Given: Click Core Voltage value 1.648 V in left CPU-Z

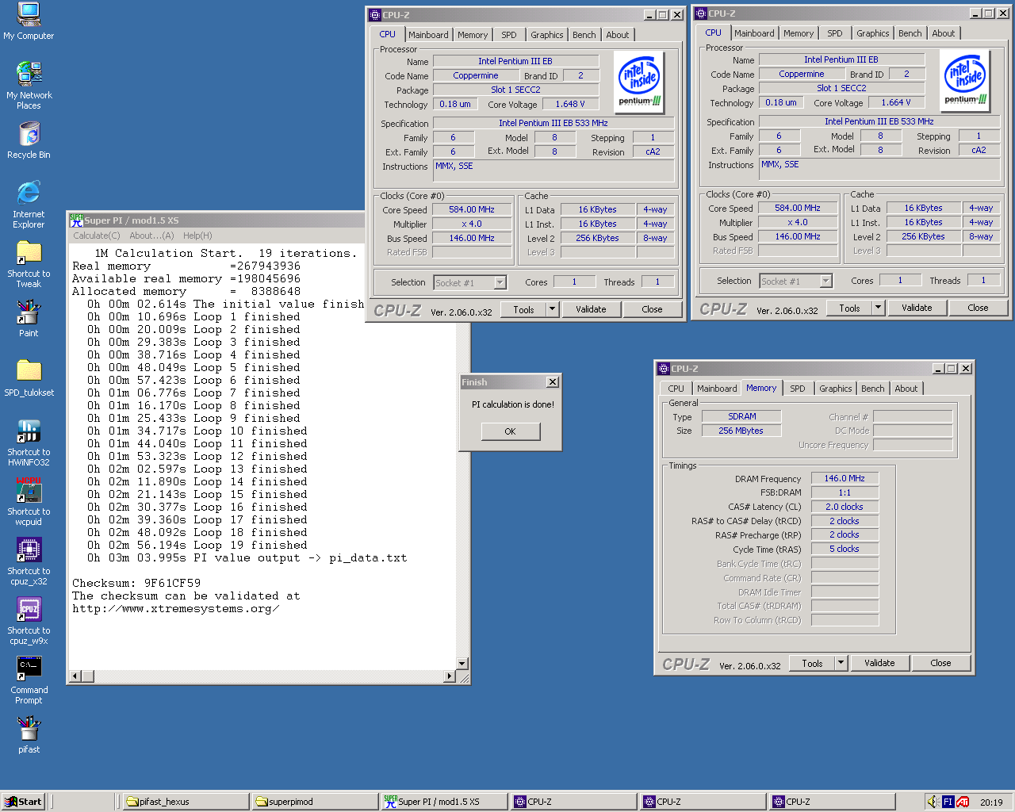Looking at the screenshot, I should [570, 104].
